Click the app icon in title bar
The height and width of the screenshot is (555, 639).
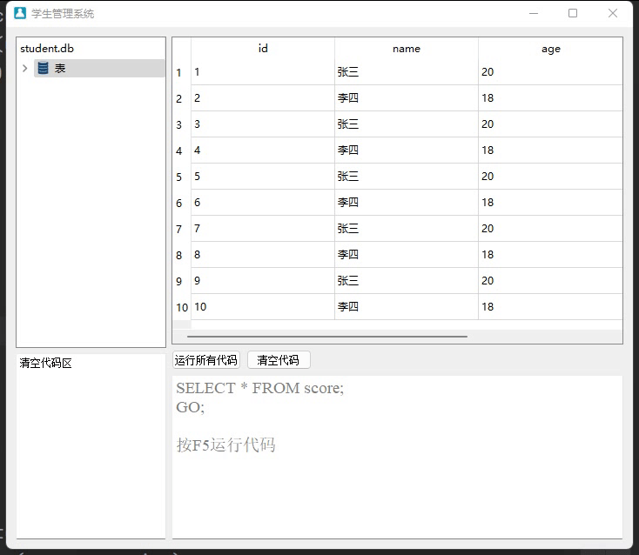click(x=19, y=13)
